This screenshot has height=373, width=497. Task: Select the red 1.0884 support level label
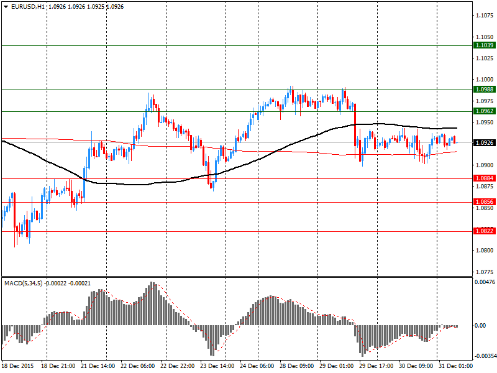tap(485, 178)
